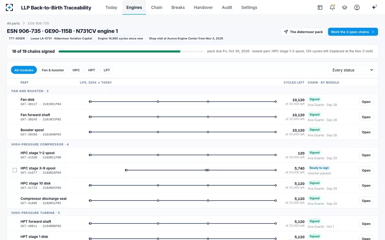Screen dimensions: 385x240
Task: Click the 777-300ER tag
Action: coord(17,38)
